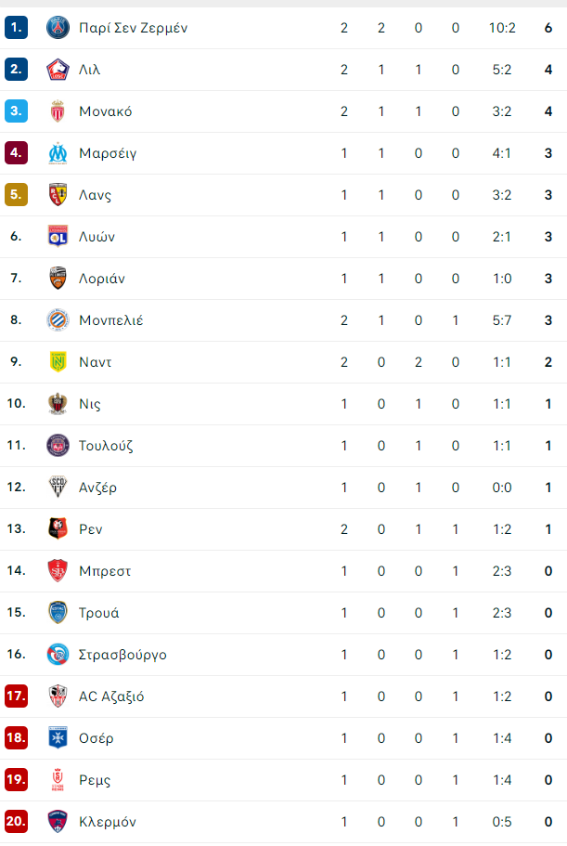Viewport: 567px width, 846px height.
Task: Select the Ανζέρ team name
Action: [x=97, y=488]
